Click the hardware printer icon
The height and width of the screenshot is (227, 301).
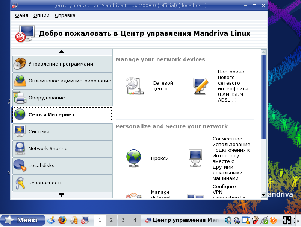[20, 98]
